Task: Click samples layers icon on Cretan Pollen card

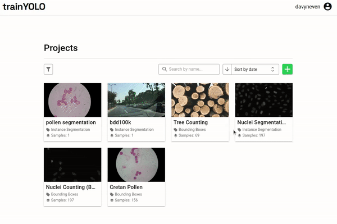Action: [x=112, y=200]
